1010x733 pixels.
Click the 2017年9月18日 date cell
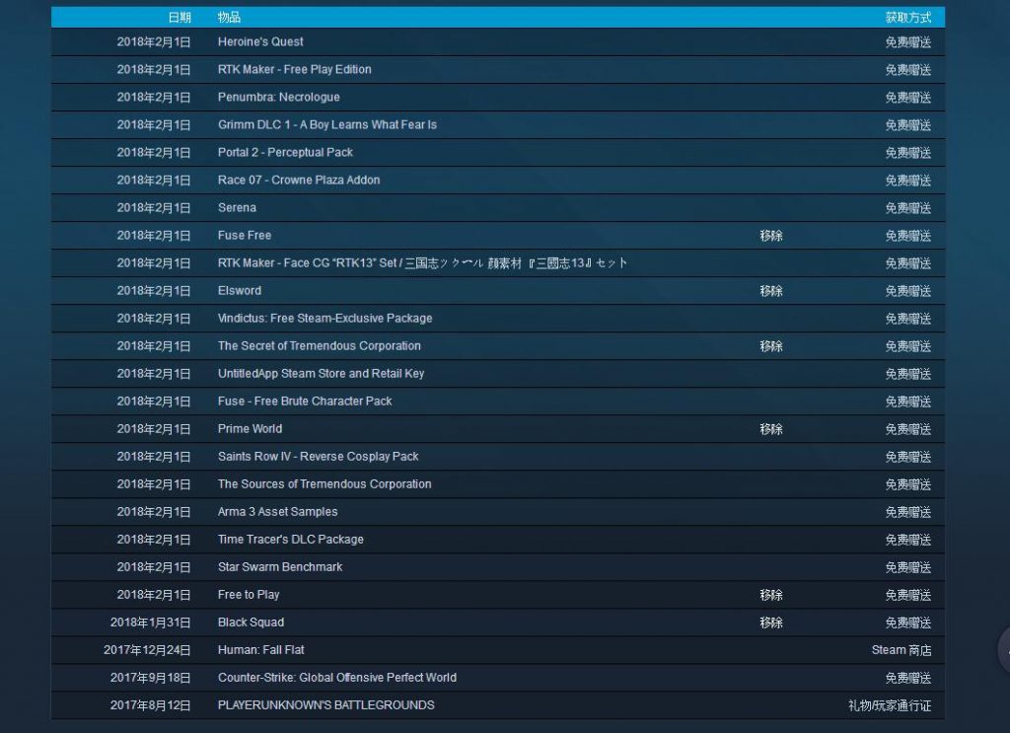pos(151,679)
